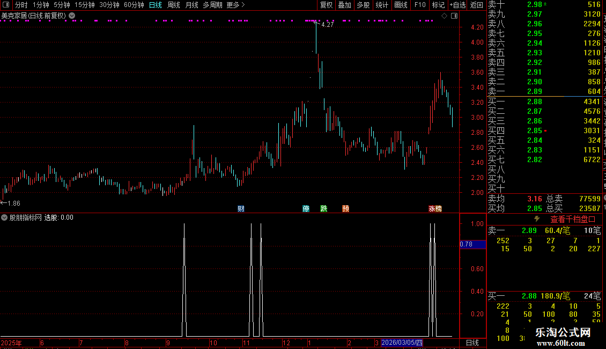This screenshot has height=349, width=606.
Task: Open the 跌 event marker
Action: (324, 209)
